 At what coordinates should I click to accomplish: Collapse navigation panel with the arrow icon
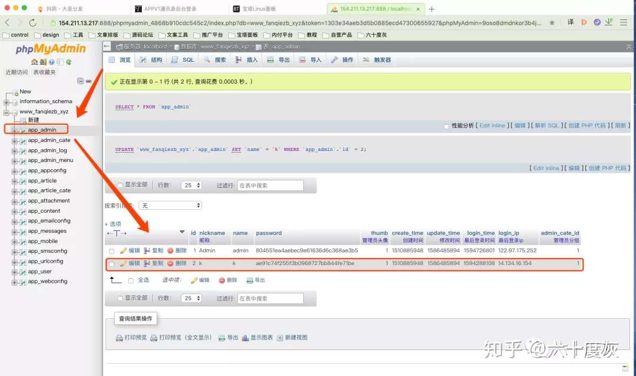pyautogui.click(x=107, y=47)
